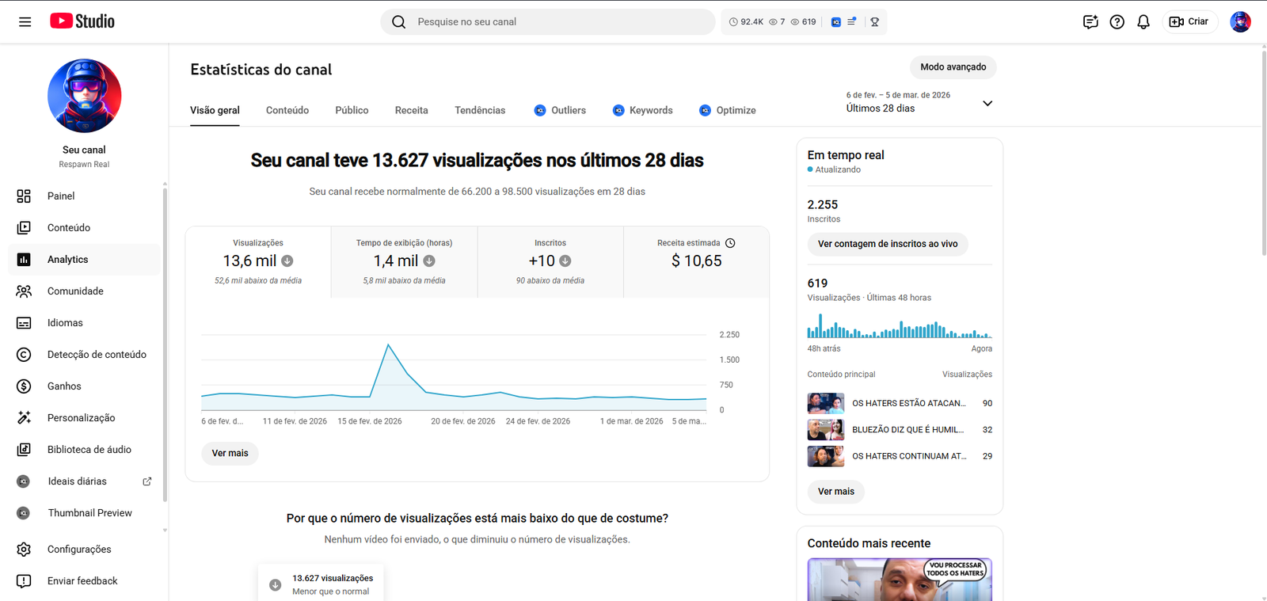
Task: Click the Personalização magic wand icon
Action: tap(24, 418)
